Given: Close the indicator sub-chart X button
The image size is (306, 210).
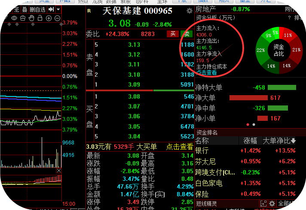Looking at the screenshot, I should coord(59,171).
